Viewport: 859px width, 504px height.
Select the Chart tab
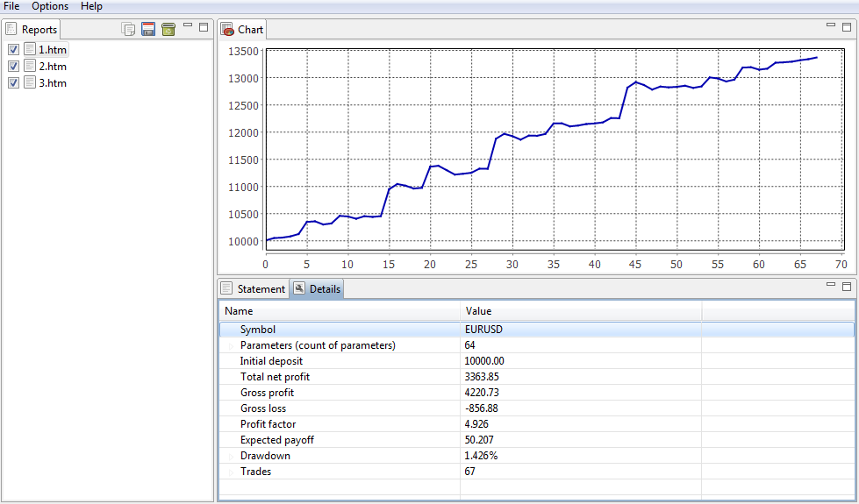tap(242, 29)
